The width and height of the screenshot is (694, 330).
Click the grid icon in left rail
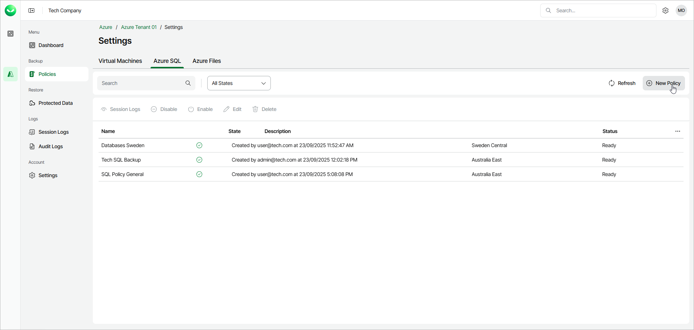click(x=10, y=34)
